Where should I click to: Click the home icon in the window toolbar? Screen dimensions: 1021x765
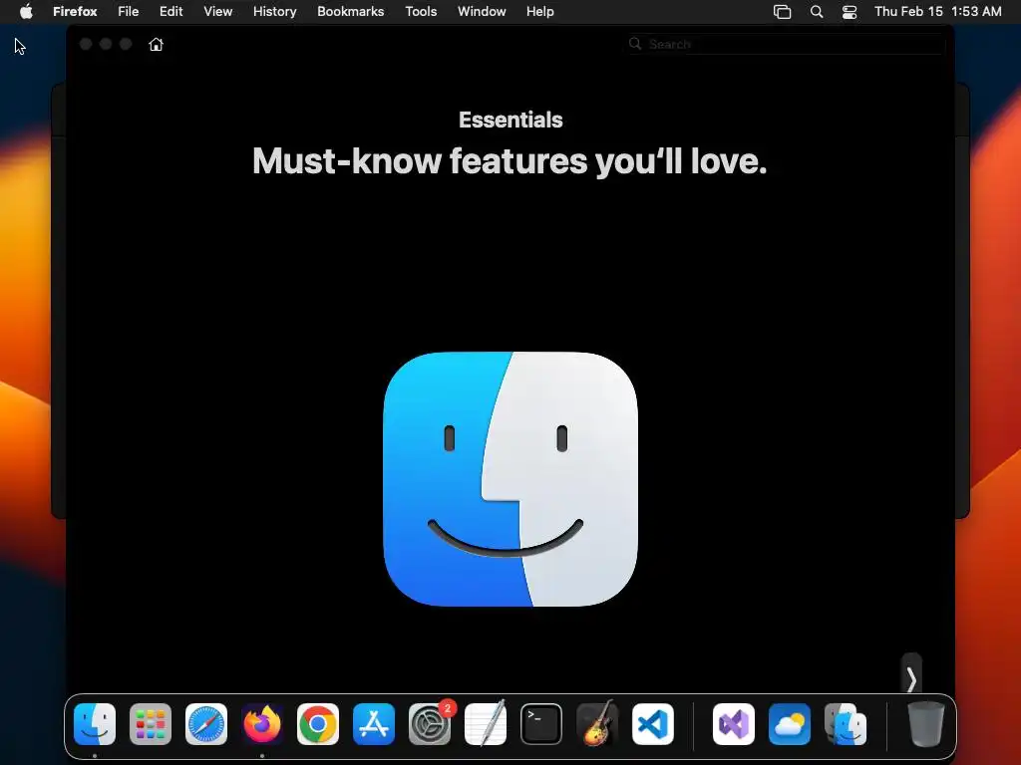pyautogui.click(x=156, y=44)
